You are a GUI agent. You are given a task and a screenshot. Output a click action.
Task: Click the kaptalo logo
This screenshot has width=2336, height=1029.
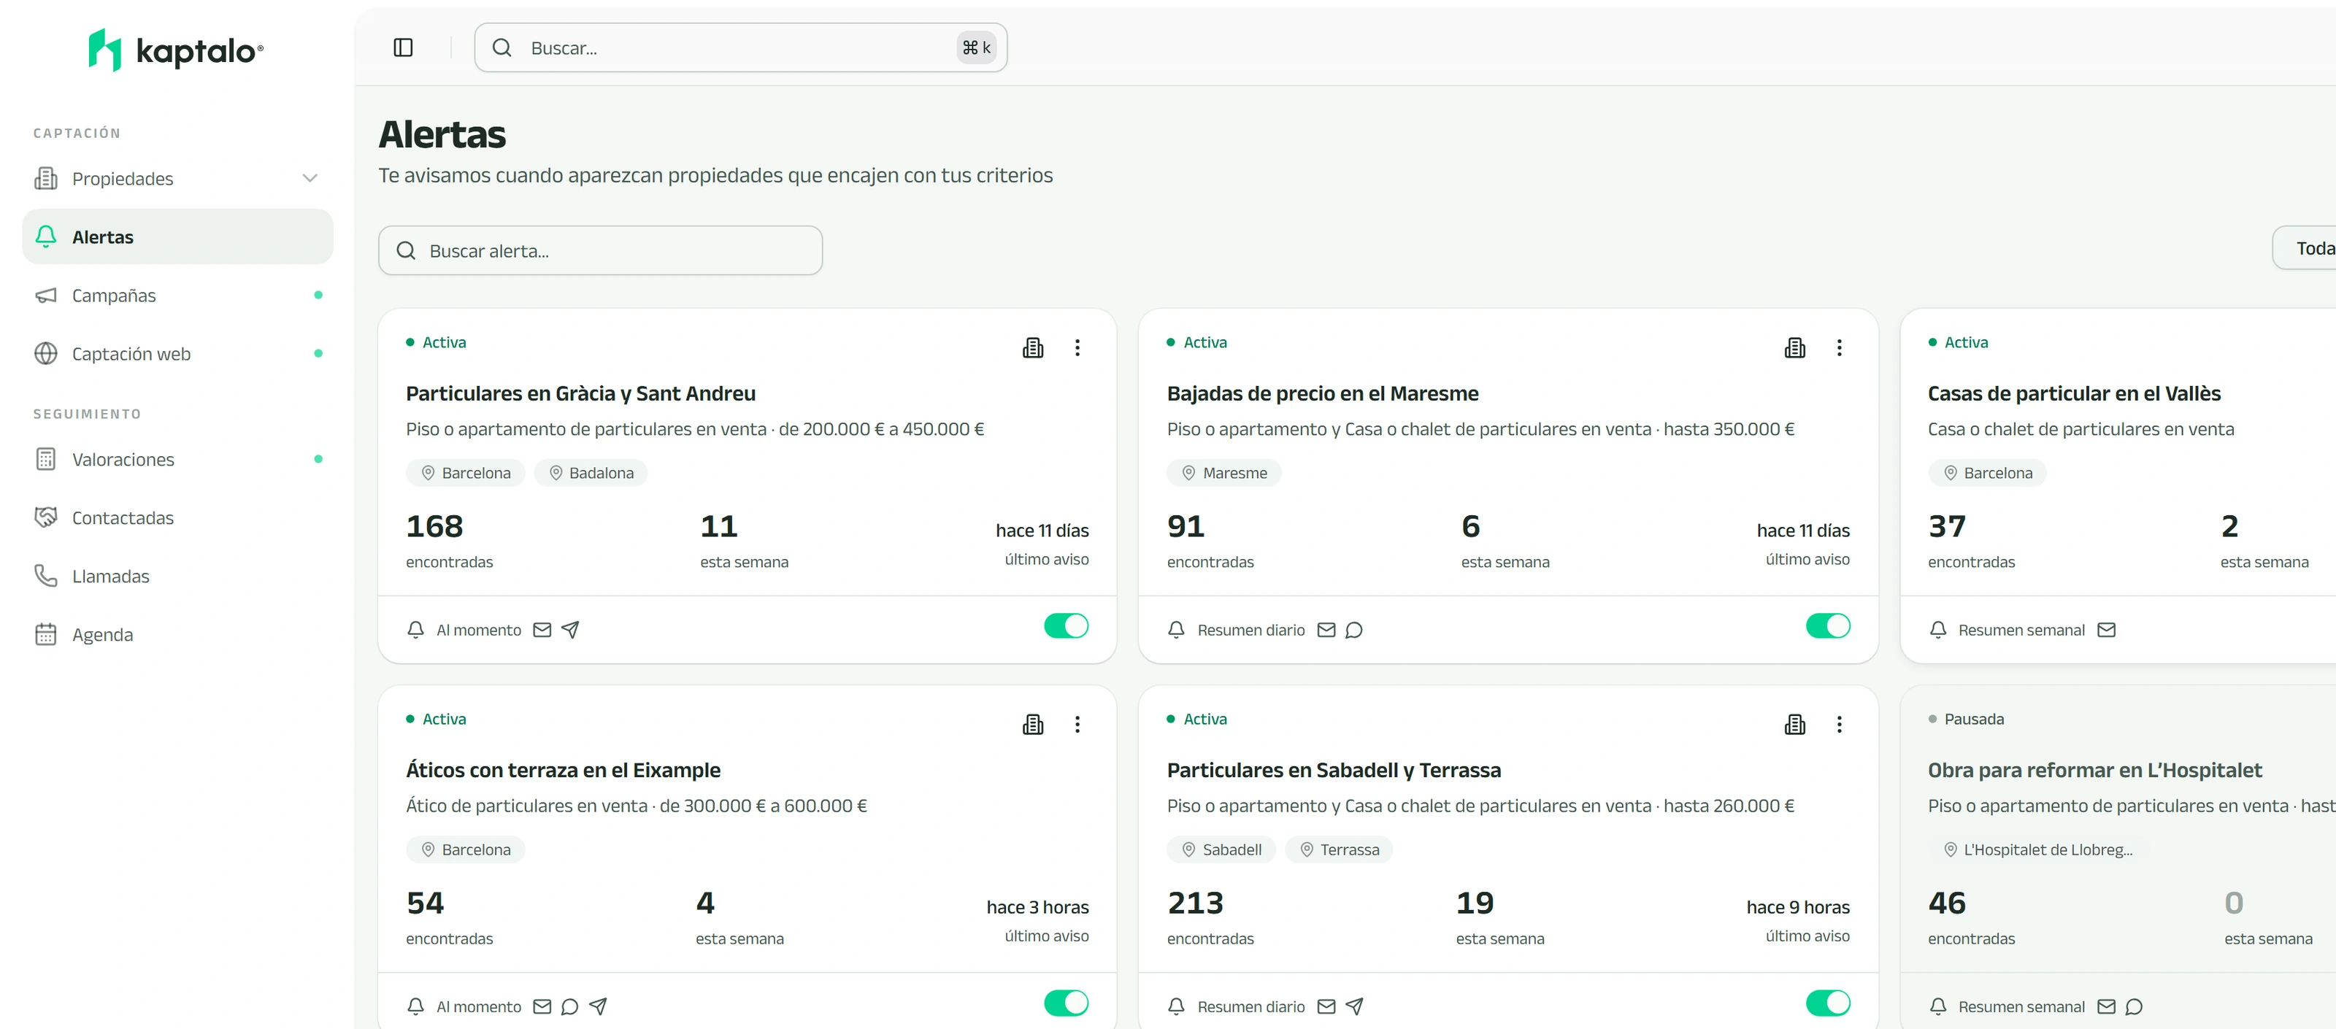click(x=176, y=50)
